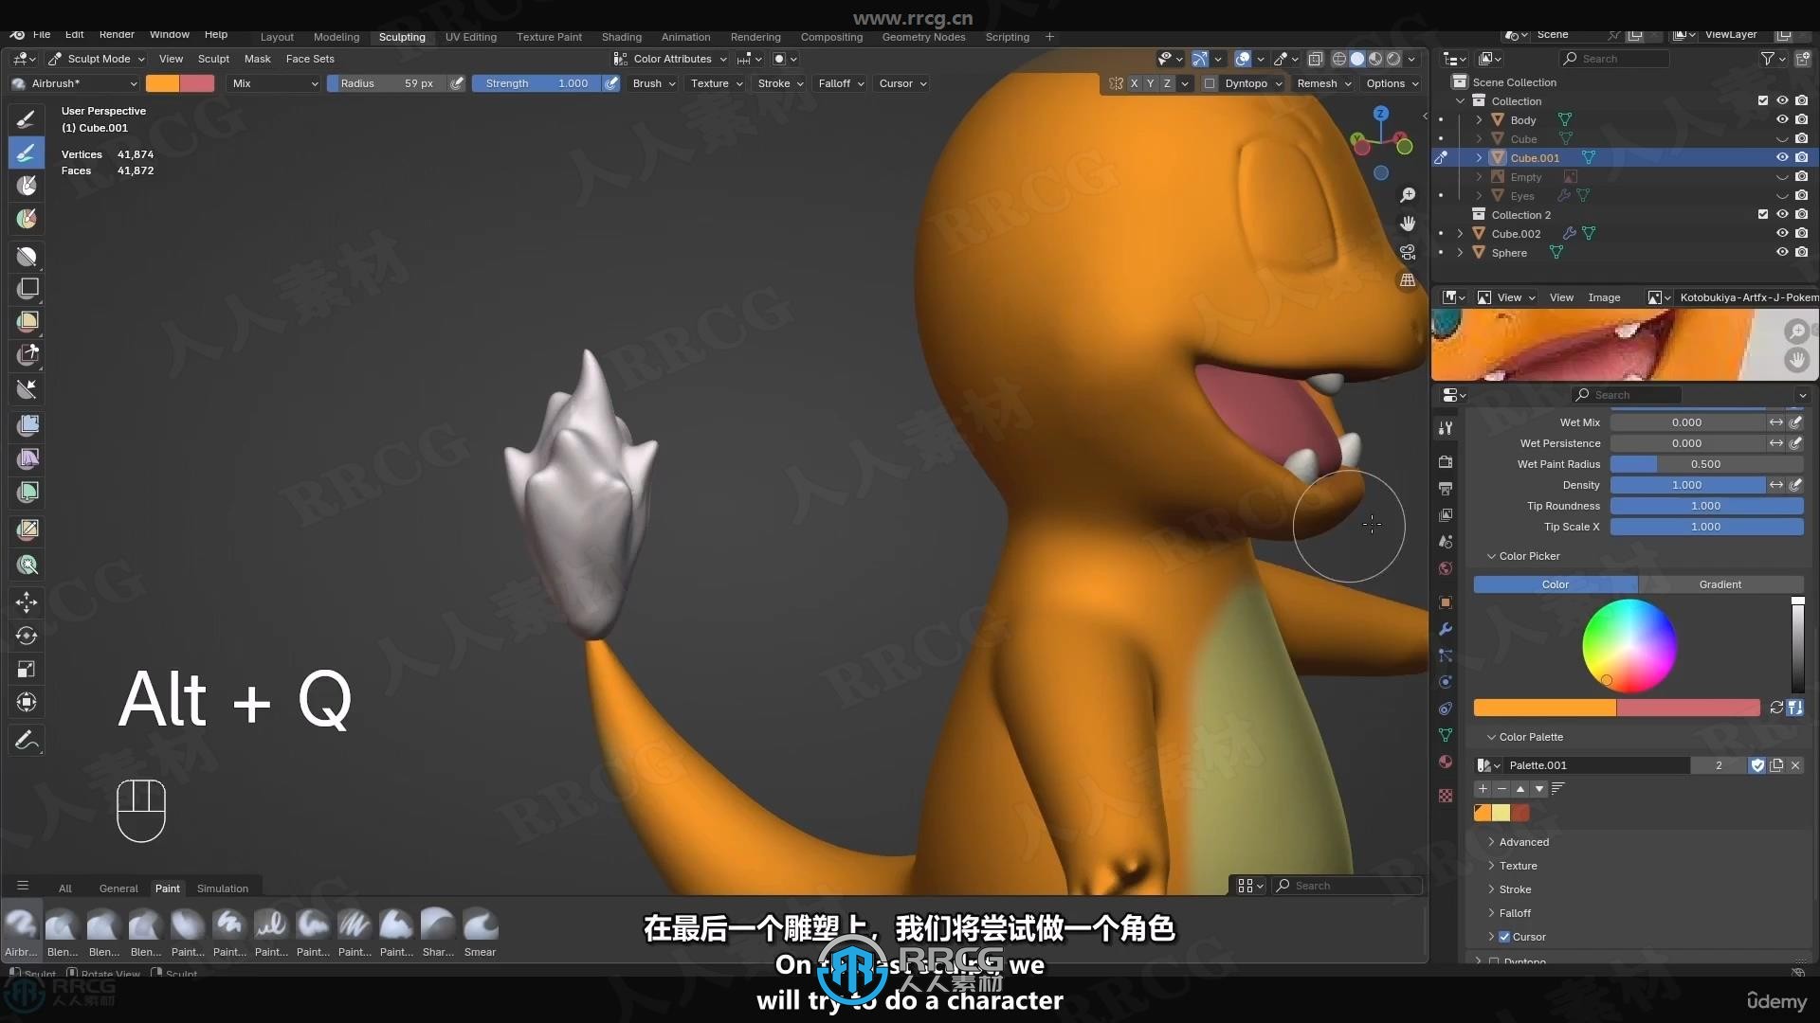
Task: Click the outliner search field
Action: point(1613,59)
